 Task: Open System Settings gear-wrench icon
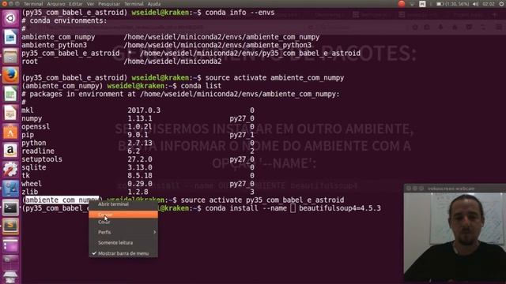pos(10,170)
